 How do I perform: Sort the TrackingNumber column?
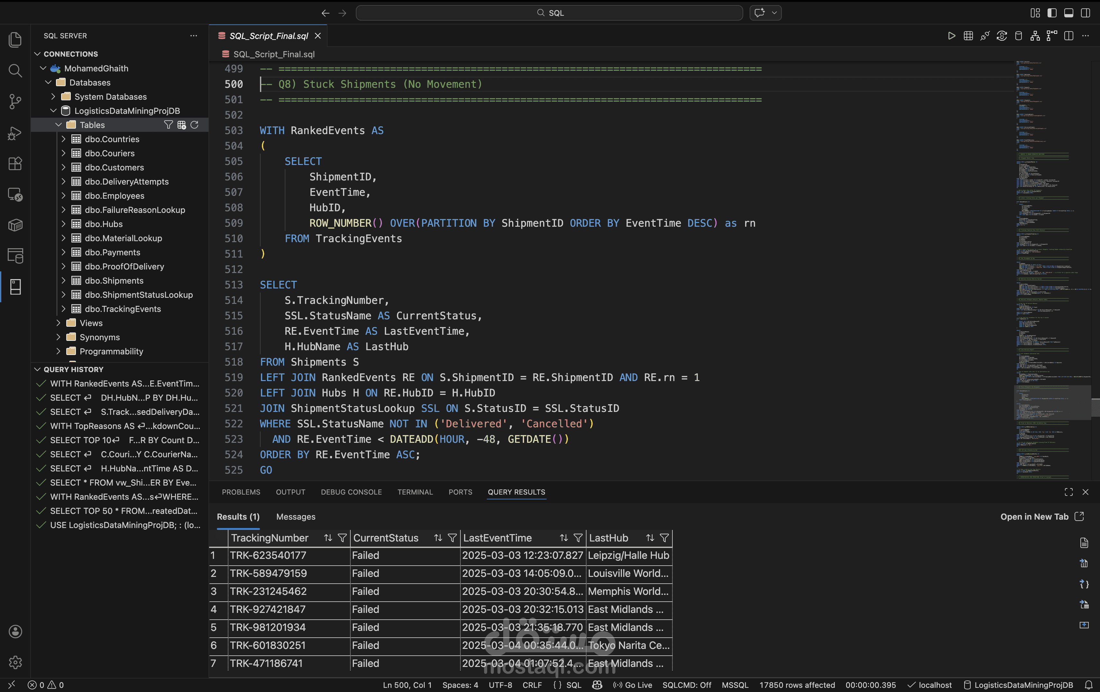coord(328,538)
